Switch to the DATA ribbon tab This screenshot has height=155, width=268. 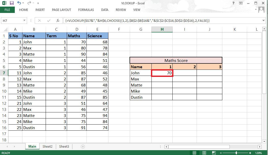(105, 10)
